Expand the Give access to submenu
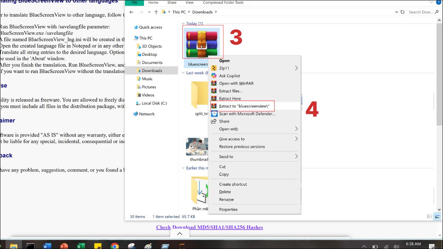 point(296,139)
